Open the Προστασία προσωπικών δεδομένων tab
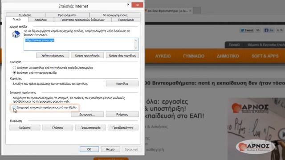 [82, 20]
